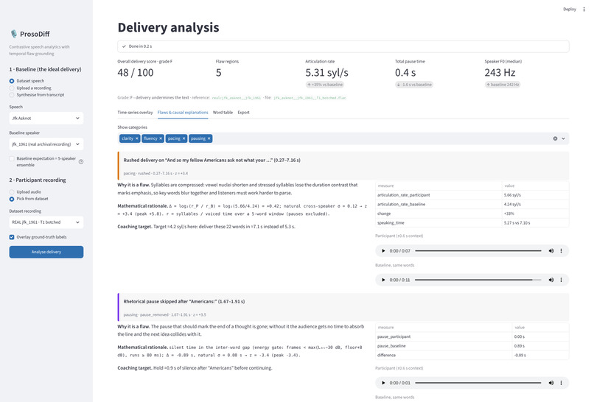
Task: Select the Flaws & causal explanations tab
Action: (x=183, y=113)
